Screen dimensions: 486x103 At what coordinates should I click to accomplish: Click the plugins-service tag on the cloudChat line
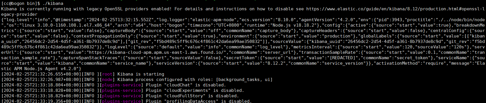click(x=122, y=85)
